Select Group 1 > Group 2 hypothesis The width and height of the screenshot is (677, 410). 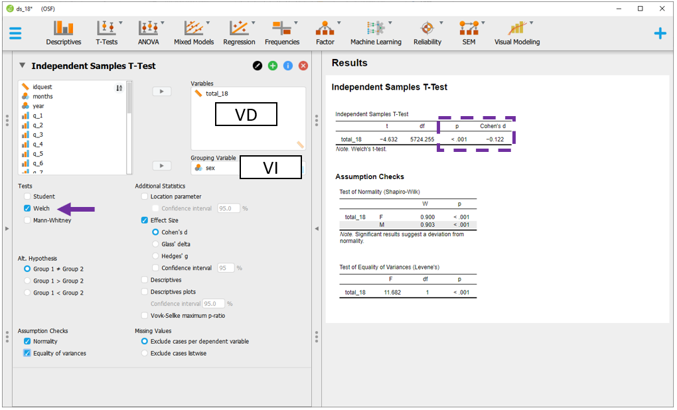[x=27, y=281]
